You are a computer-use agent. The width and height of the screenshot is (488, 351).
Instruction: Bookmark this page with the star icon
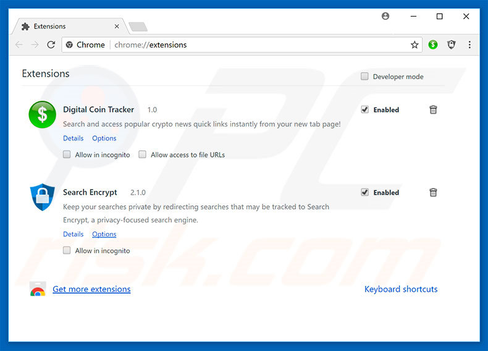(x=414, y=45)
